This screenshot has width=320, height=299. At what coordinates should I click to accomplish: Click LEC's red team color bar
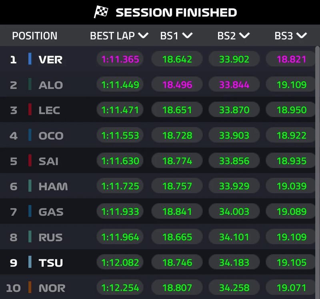(30, 110)
